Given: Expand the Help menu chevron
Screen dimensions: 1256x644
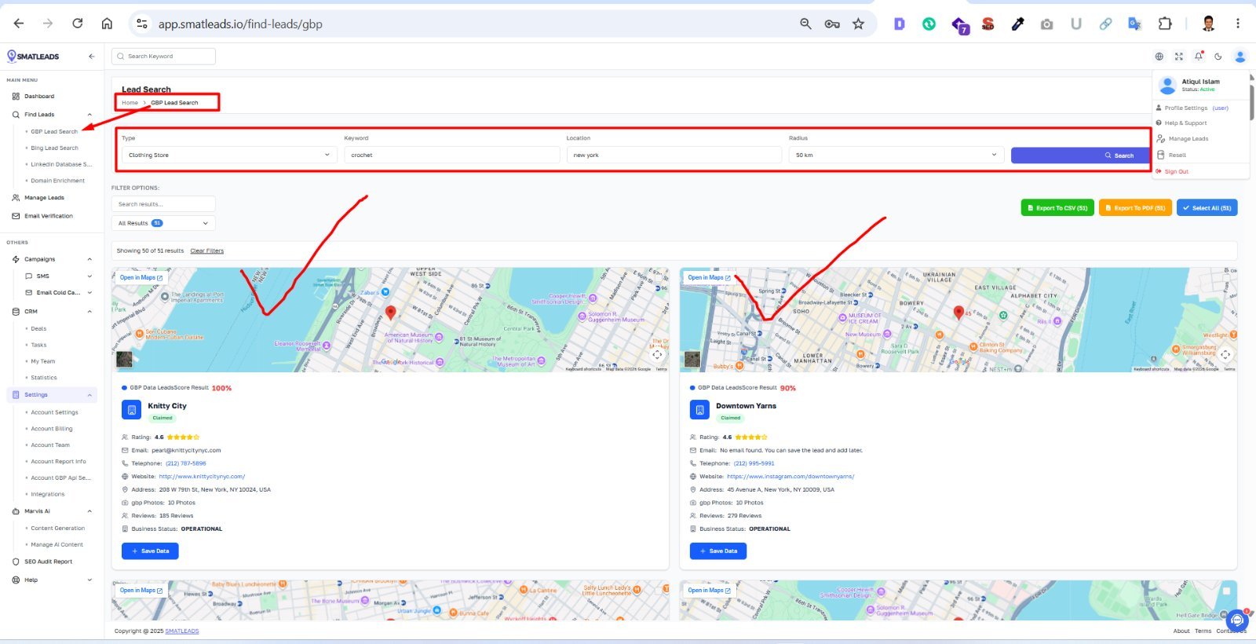Looking at the screenshot, I should [x=89, y=580].
